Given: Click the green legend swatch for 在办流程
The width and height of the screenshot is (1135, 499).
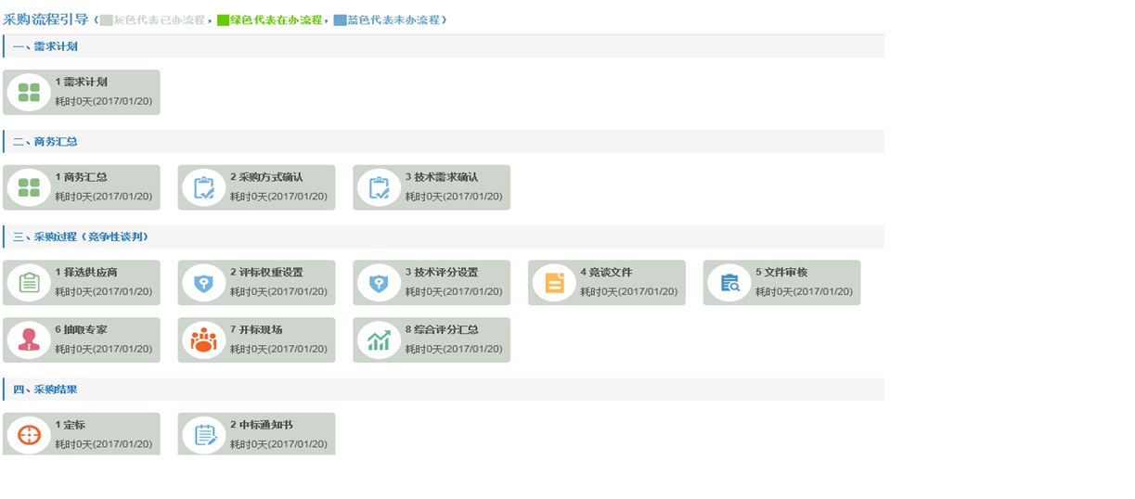Looking at the screenshot, I should (223, 20).
